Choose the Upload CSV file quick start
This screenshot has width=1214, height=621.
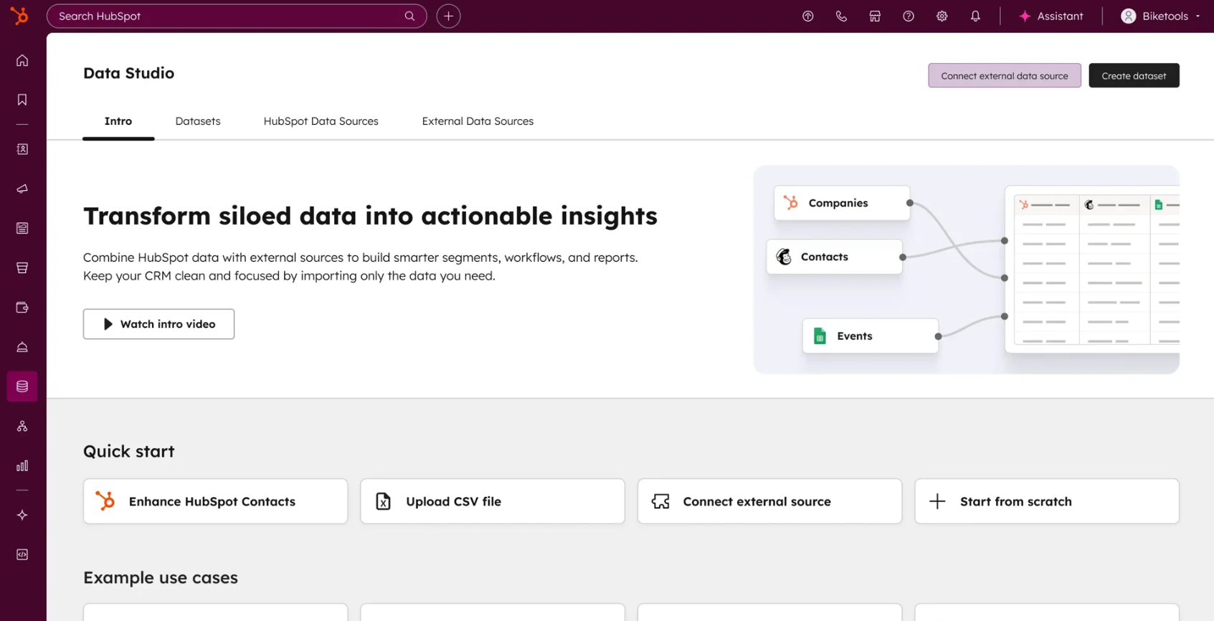tap(493, 501)
